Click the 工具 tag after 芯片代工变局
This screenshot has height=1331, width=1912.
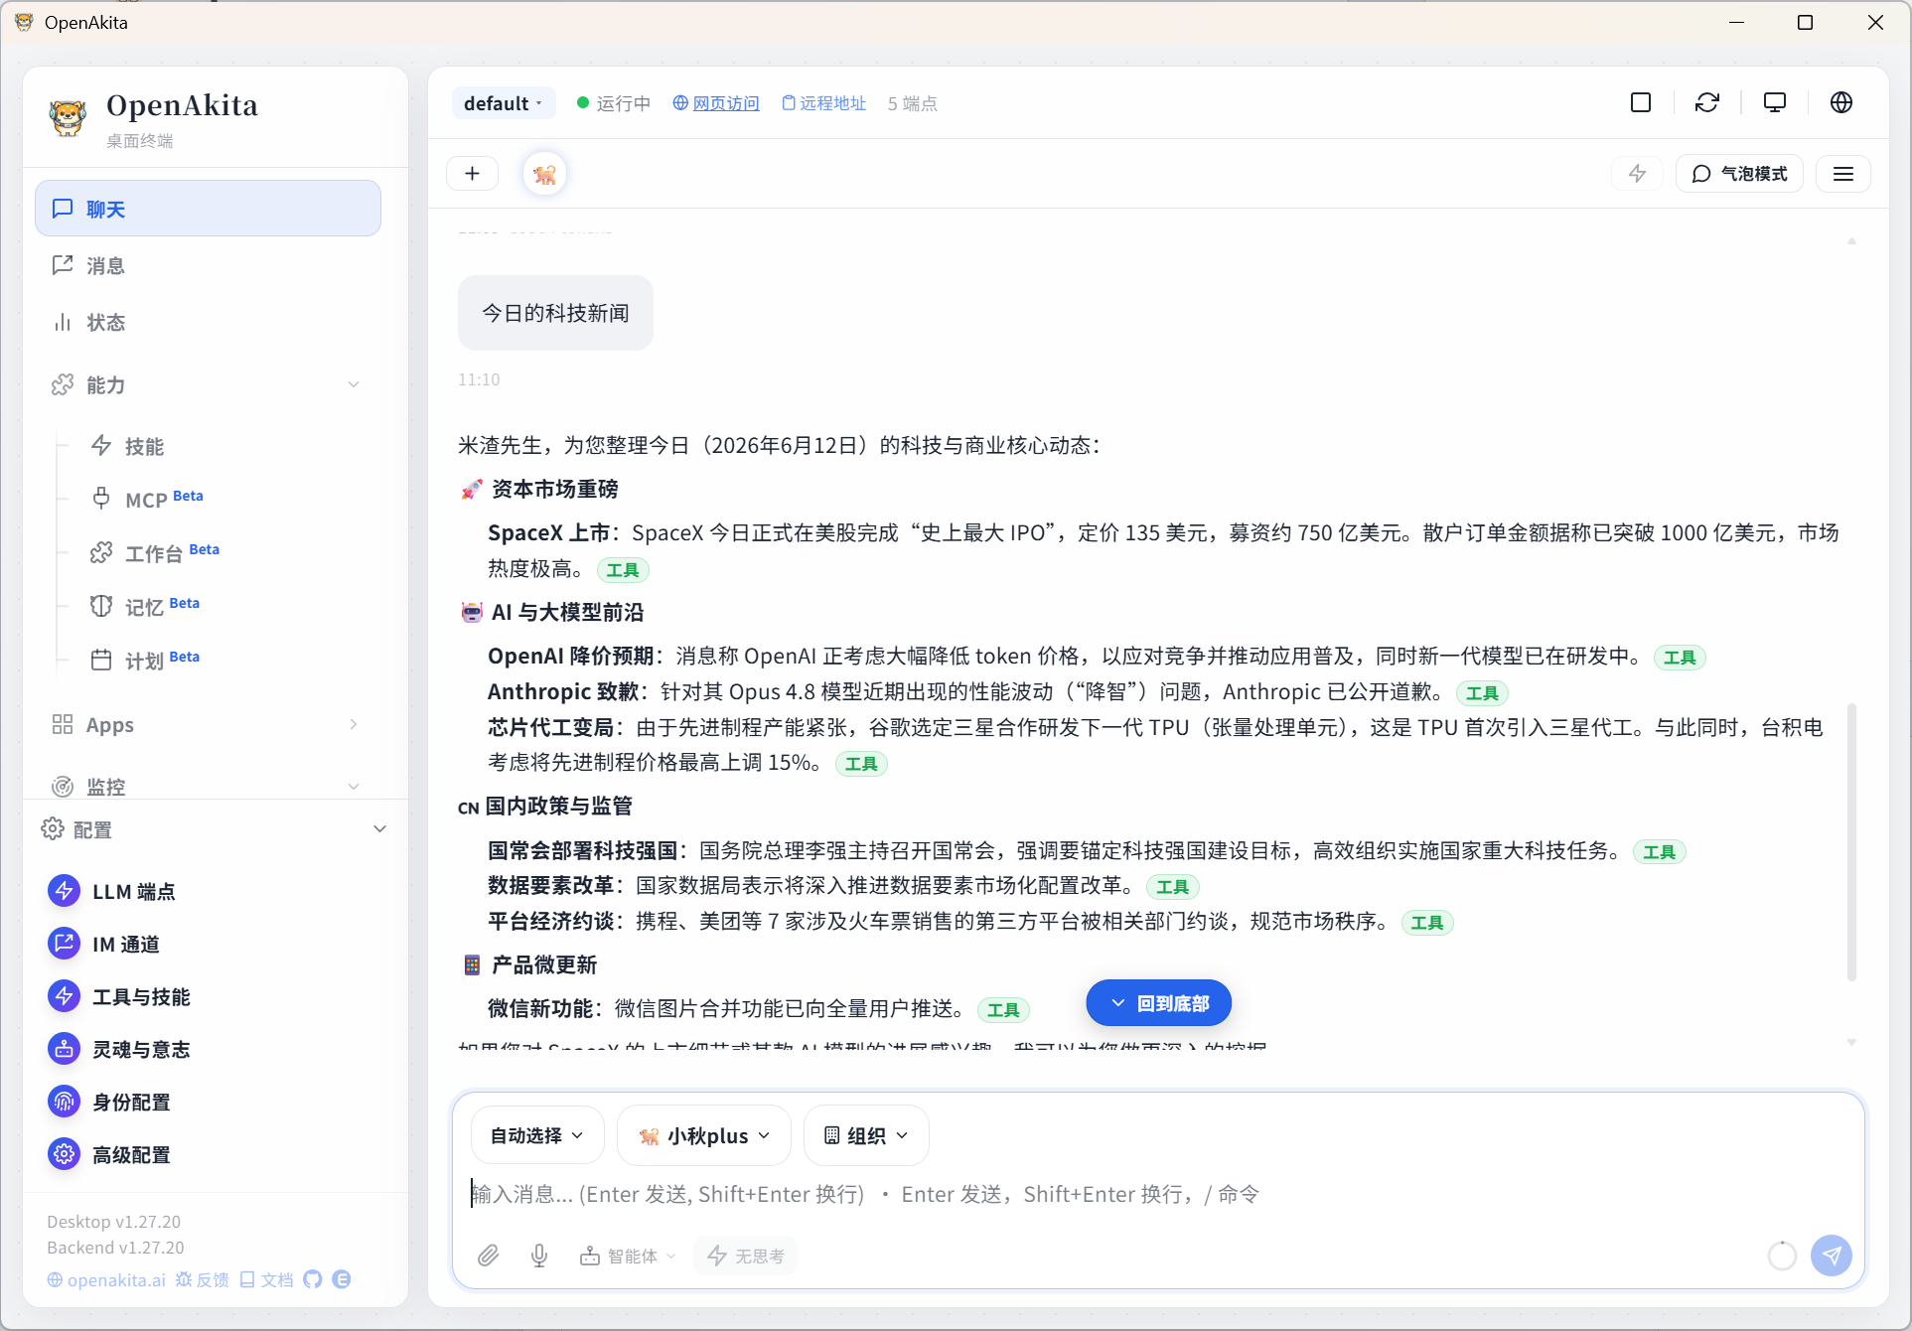[x=861, y=764]
